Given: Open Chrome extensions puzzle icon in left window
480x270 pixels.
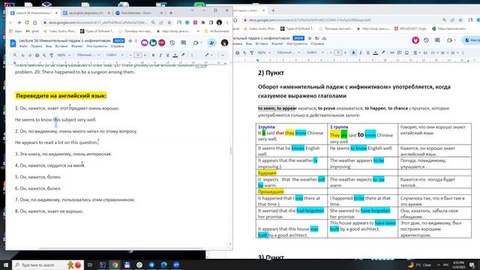Looking at the screenshot, I should coord(203,22).
